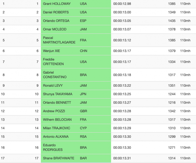Image resolution: width=196 pixels, height=163 pixels.
Task: Select the score 1435 in Orlando ORTEGA's row
Action: [x=172, y=21]
